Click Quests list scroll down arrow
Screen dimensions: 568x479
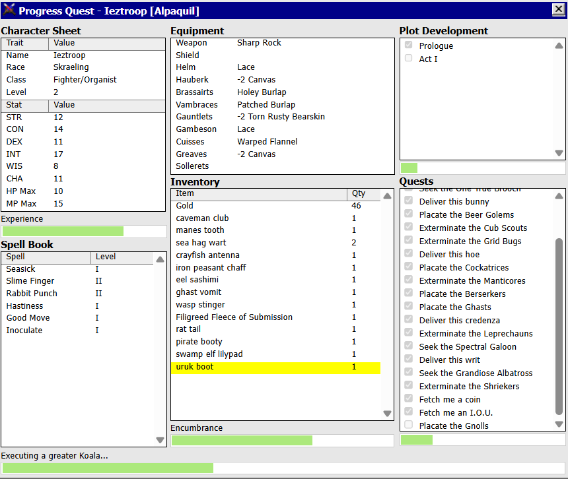tap(559, 424)
